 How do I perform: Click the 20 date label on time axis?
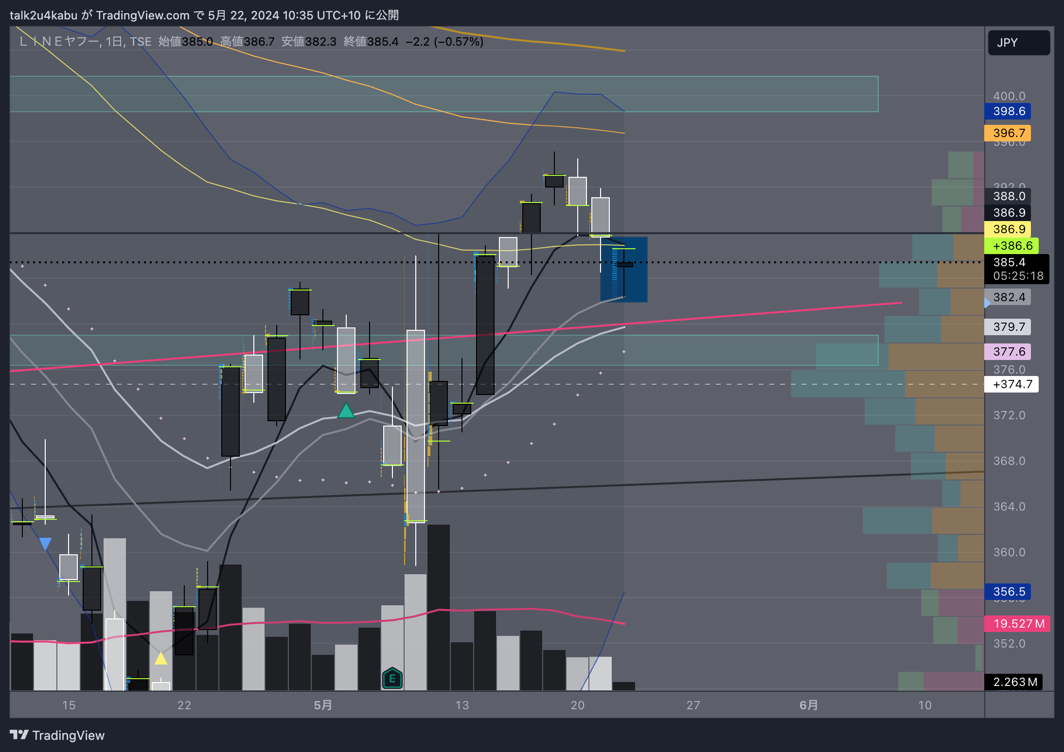coord(578,705)
